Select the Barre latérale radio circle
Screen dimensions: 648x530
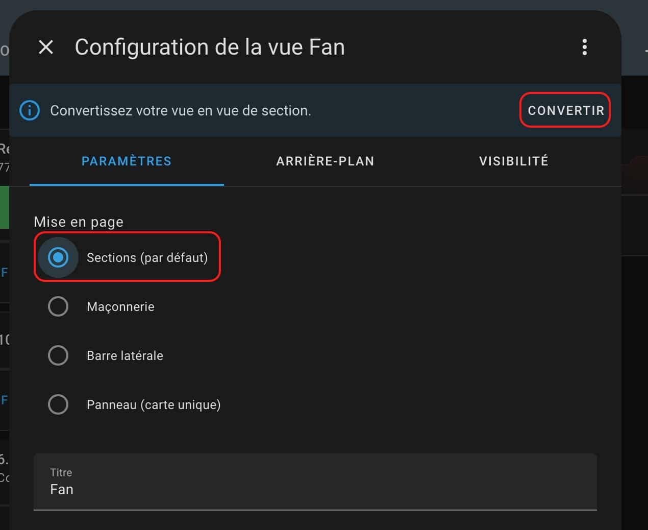58,355
